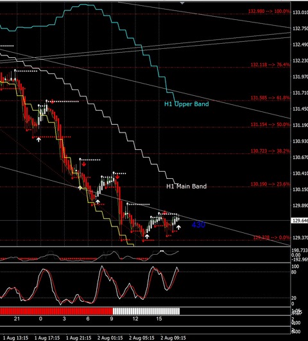Click the red section of the trend histogram bar
This screenshot has width=308, height=341.
click(x=56, y=311)
